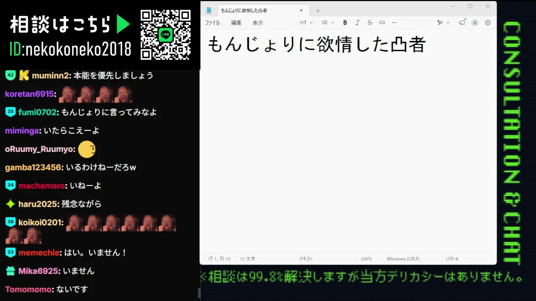Open Notepad settings gear
536x301 pixels.
488,23
